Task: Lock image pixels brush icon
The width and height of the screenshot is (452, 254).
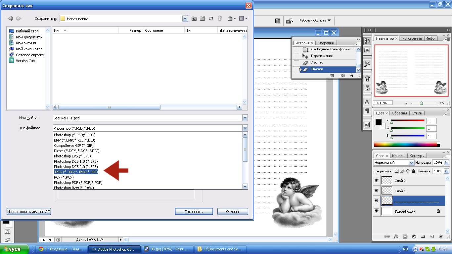Action: (402, 171)
